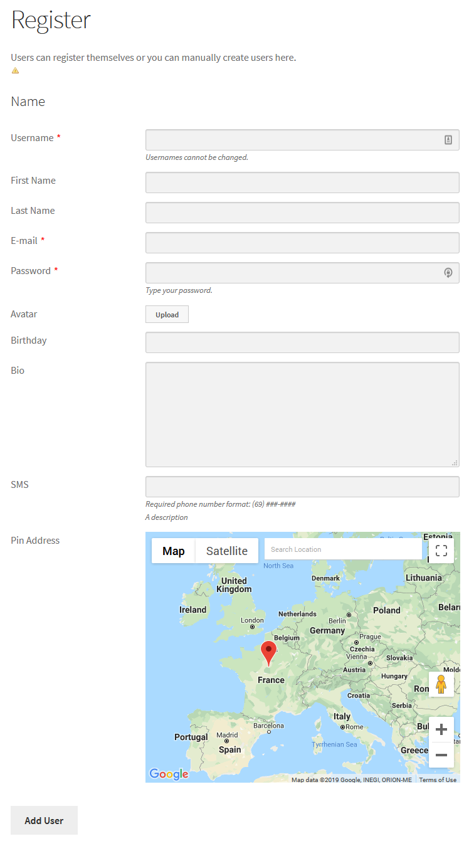Focus the E-mail input field

pyautogui.click(x=302, y=243)
